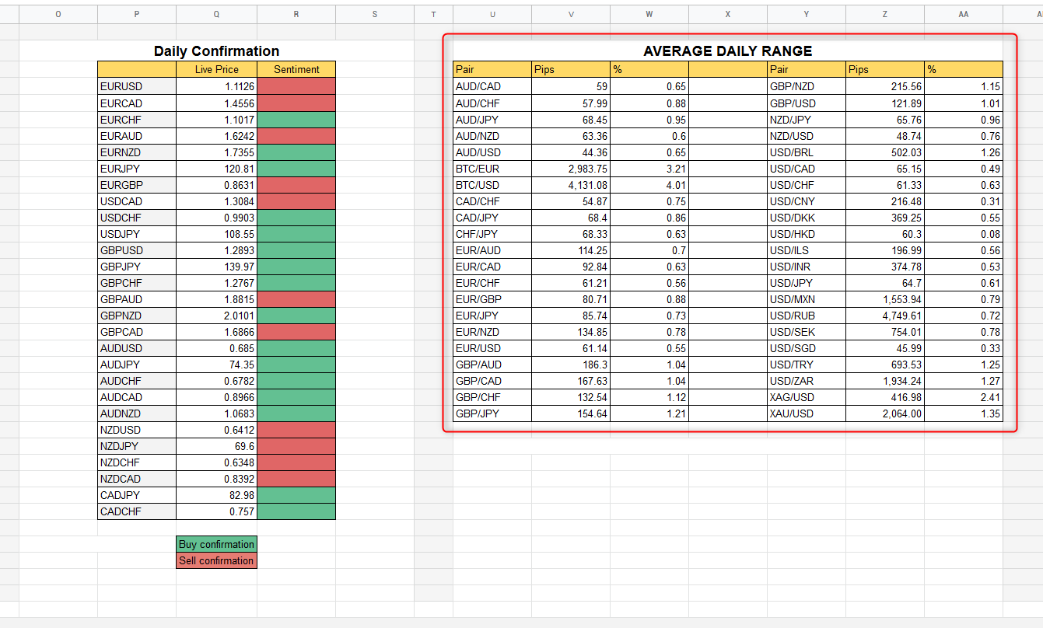Click the green sentiment cell beside EURCHF
The height and width of the screenshot is (628, 1043).
tap(296, 120)
